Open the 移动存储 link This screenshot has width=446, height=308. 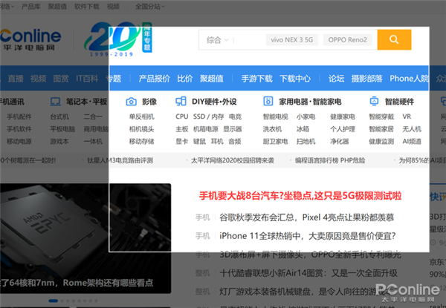(x=141, y=141)
